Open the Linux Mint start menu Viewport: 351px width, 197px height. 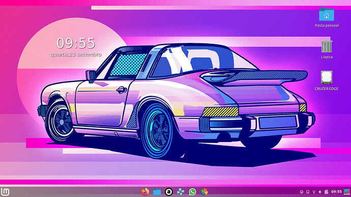pyautogui.click(x=5, y=192)
